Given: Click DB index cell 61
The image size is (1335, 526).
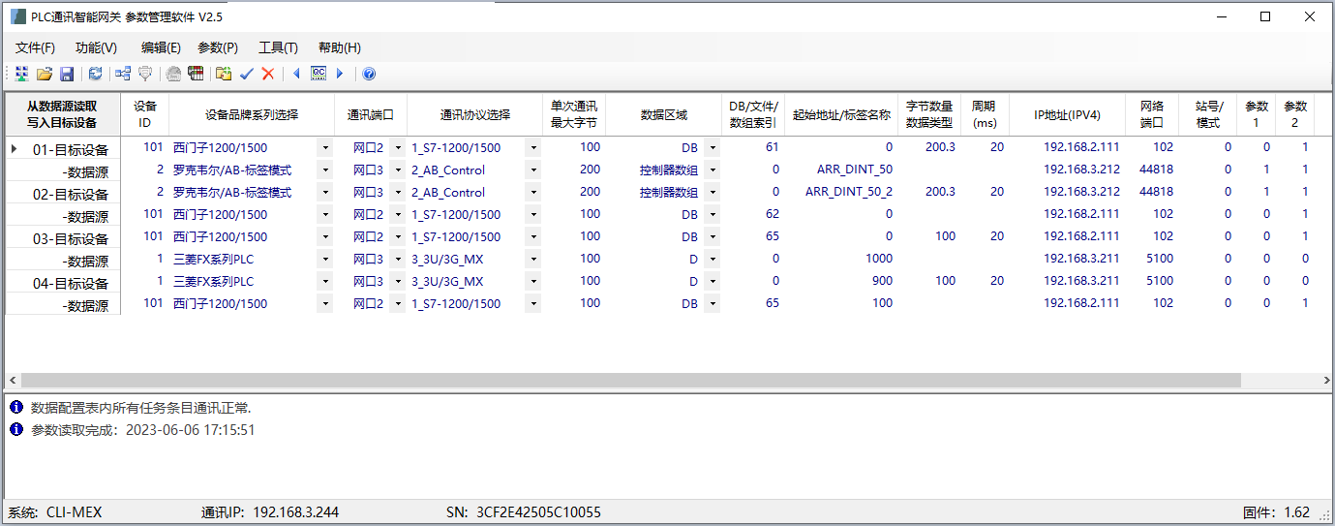Looking at the screenshot, I should point(753,147).
